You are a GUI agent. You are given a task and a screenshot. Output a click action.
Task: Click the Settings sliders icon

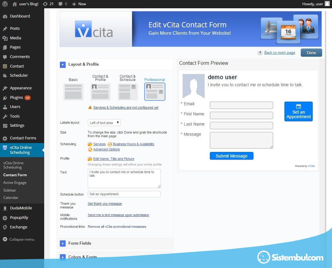pos(5,126)
